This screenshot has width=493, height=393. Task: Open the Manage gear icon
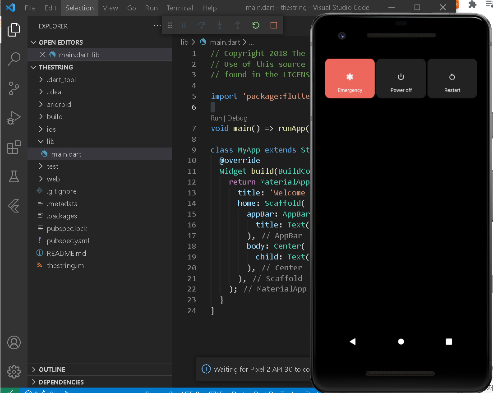click(14, 372)
